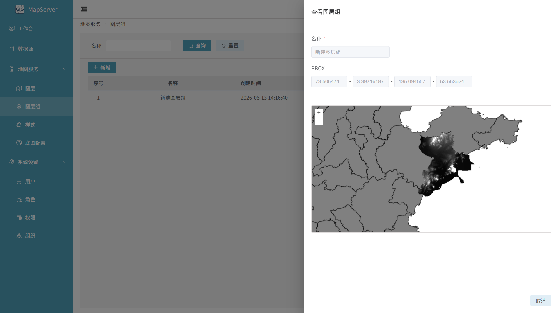Click BBOX field 135.094557
The width and height of the screenshot is (558, 313).
pos(413,82)
